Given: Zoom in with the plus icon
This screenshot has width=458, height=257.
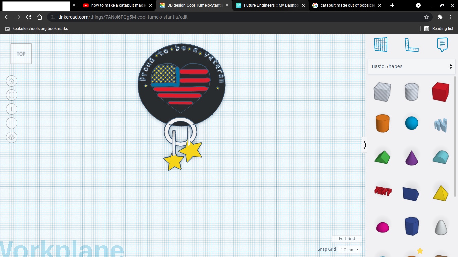Looking at the screenshot, I should coord(12,109).
